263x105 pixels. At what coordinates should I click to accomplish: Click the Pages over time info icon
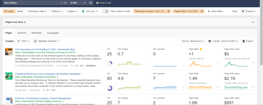point(25,22)
